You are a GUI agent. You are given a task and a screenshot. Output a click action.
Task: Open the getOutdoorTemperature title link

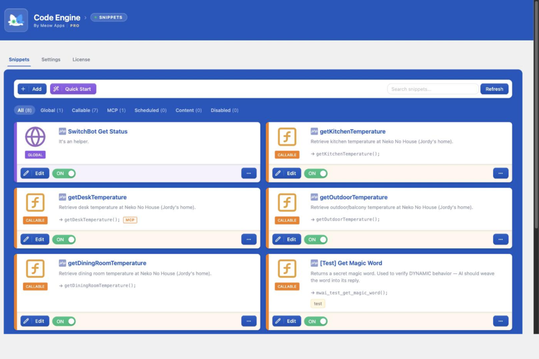point(354,197)
